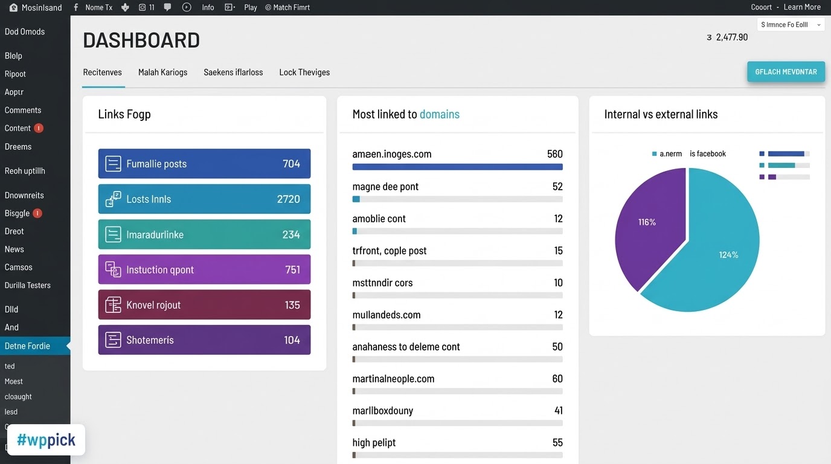Toggle the dark blue legend series marker

pos(762,153)
